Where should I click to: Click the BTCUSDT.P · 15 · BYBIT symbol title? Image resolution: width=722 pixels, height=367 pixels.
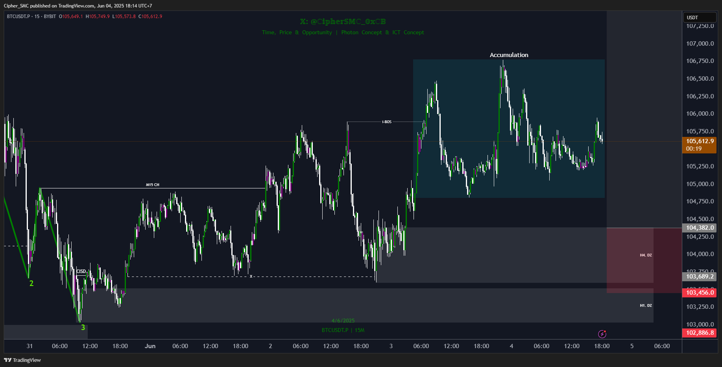click(31, 17)
